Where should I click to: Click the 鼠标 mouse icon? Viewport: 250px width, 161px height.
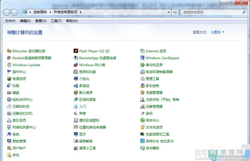coord(142,114)
